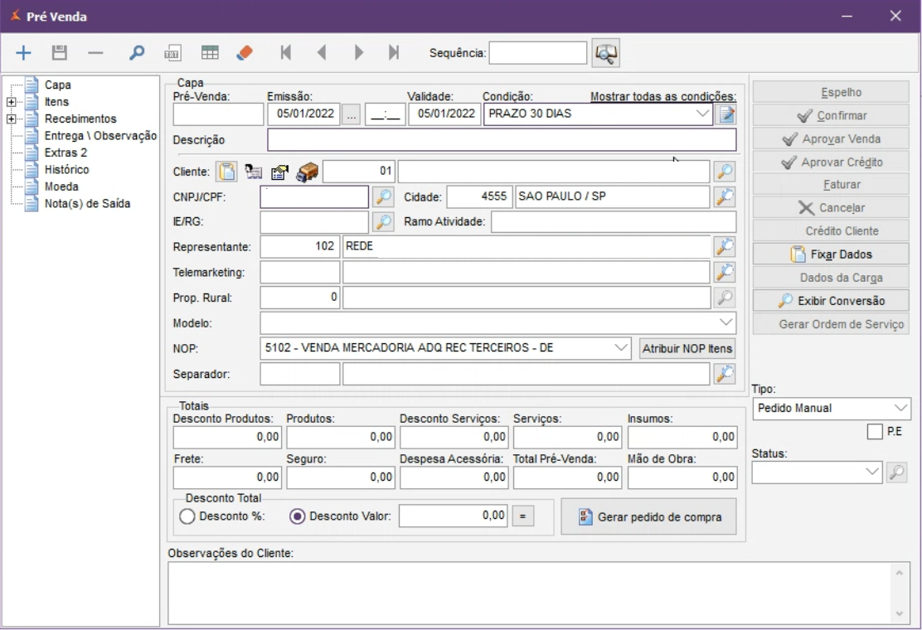Open the Cidade search magnifier icon
The image size is (922, 630).
tap(725, 196)
